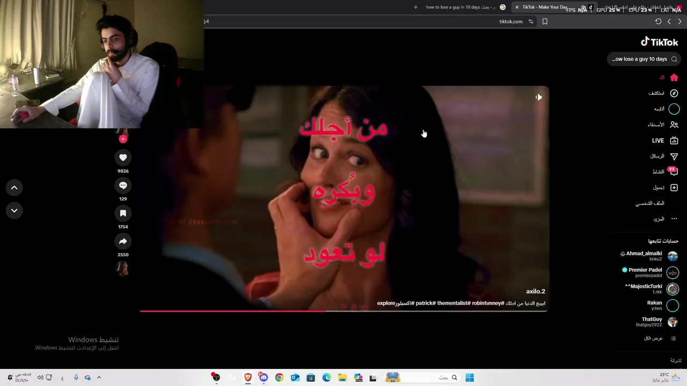Navigate using the right browser chevron
The width and height of the screenshot is (687, 386).
pyautogui.click(x=679, y=21)
